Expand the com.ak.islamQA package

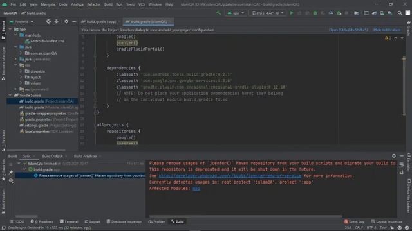[21, 53]
